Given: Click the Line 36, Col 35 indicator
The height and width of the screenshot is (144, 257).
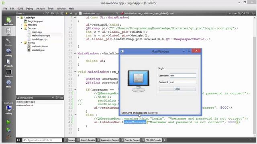Looking at the screenshot, I should click(x=240, y=13).
